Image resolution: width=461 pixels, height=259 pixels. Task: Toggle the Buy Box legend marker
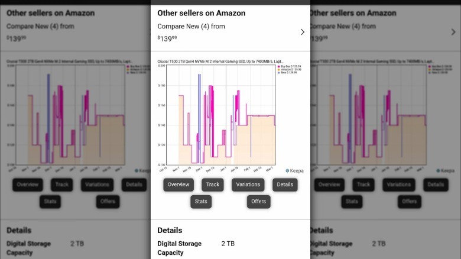tap(278, 66)
